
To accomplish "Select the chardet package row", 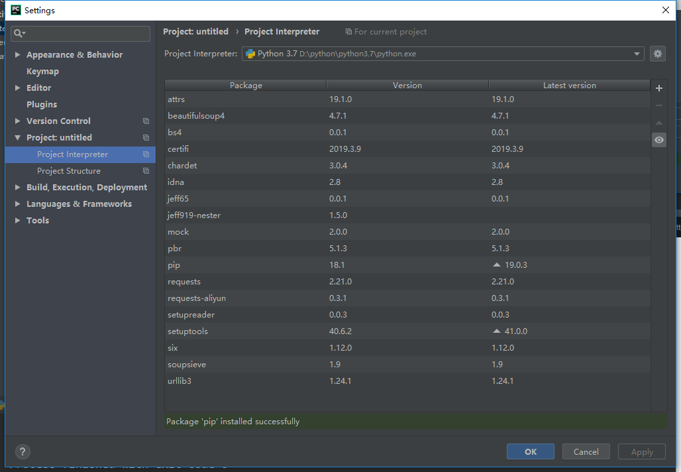I will pos(407,165).
